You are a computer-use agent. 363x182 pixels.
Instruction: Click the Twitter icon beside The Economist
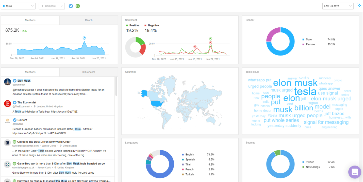pyautogui.click(x=15, y=102)
